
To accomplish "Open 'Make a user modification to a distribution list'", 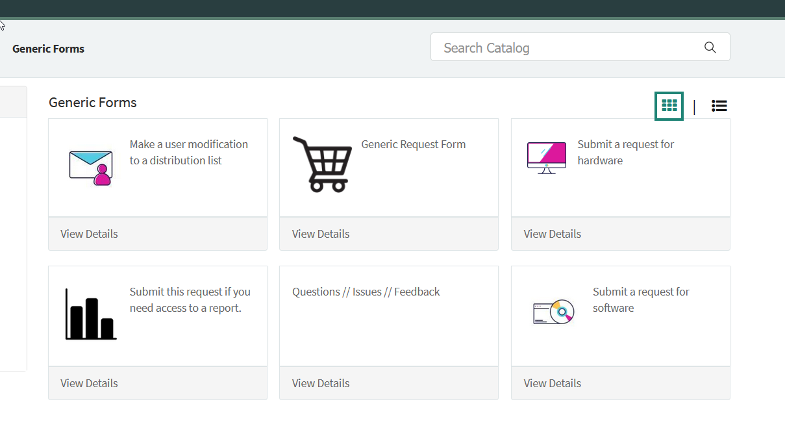I will (x=188, y=152).
